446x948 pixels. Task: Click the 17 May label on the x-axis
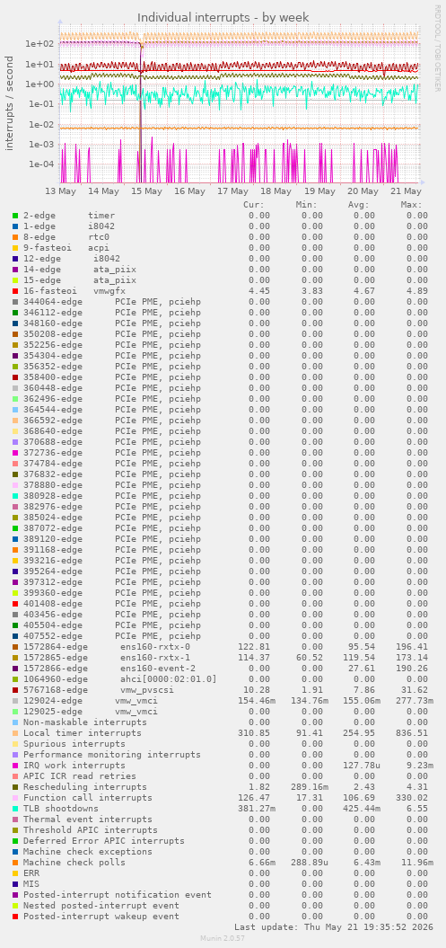click(x=233, y=191)
